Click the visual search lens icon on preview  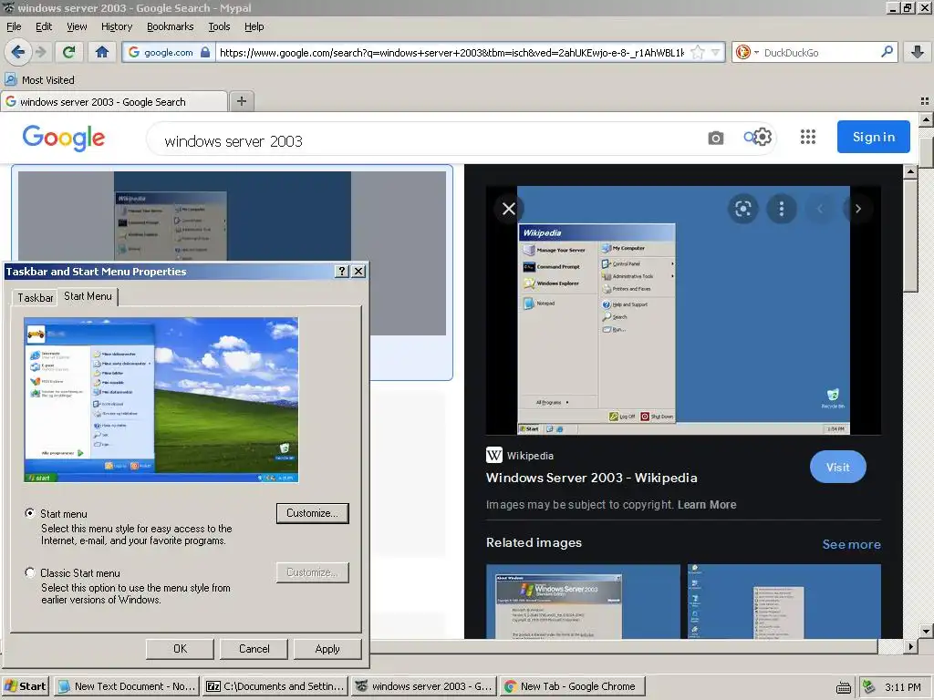coord(742,209)
